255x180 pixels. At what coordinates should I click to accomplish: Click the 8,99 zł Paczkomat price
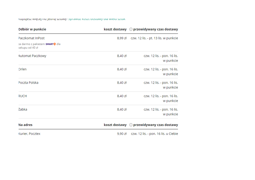[x=122, y=38]
